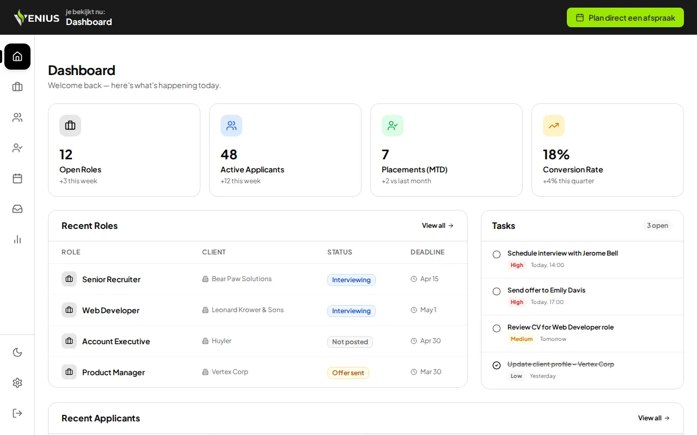Click the 3 open tasks badge
Viewport: 697px width, 435px height.
(x=657, y=226)
